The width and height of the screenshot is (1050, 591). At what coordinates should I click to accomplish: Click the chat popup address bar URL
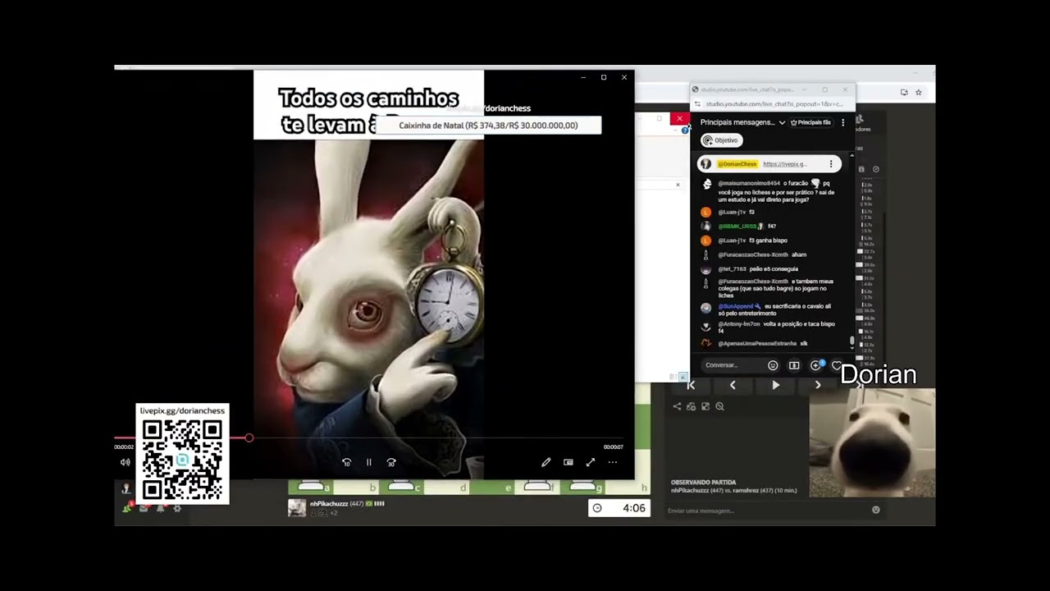coord(774,104)
